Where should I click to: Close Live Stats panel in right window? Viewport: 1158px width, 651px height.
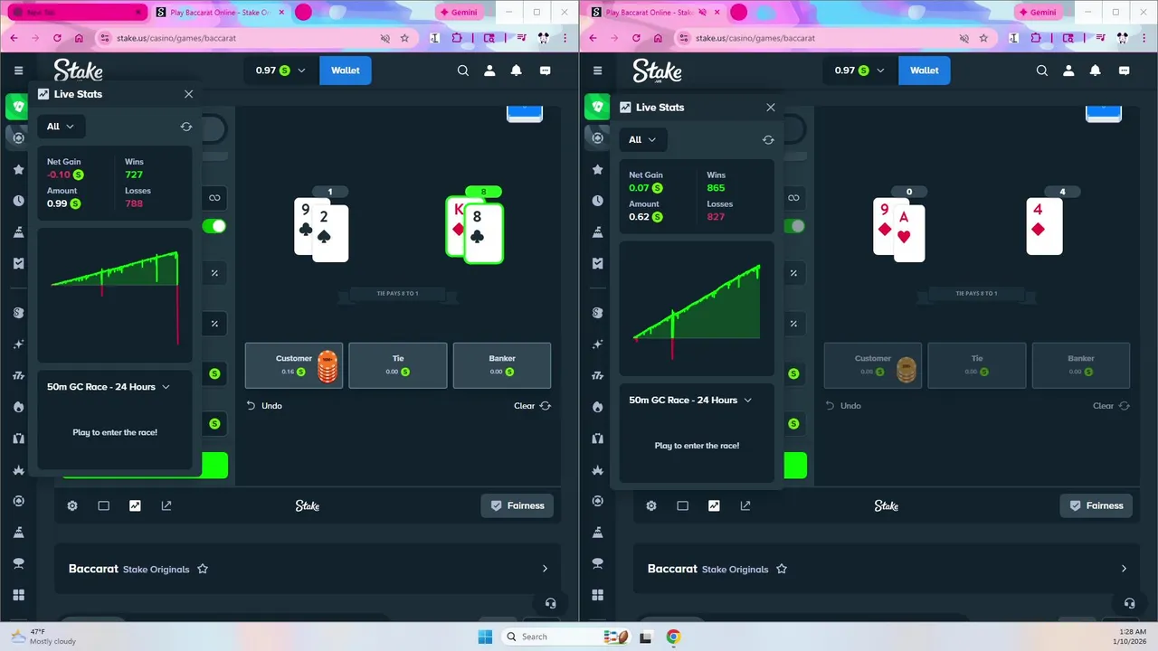tap(771, 107)
